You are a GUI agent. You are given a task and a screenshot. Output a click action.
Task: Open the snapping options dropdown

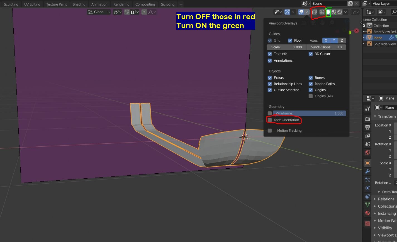135,12
